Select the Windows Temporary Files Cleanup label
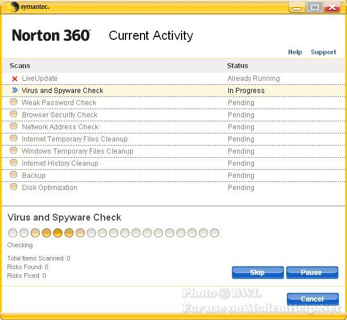347x320 pixels. click(x=77, y=151)
